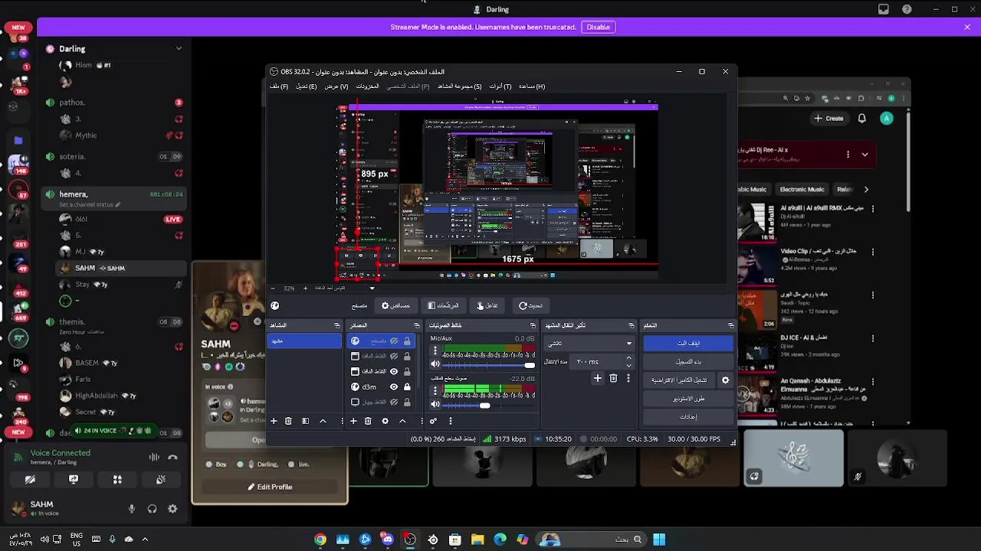Start an activity in Discord voice panel

[x=117, y=479]
